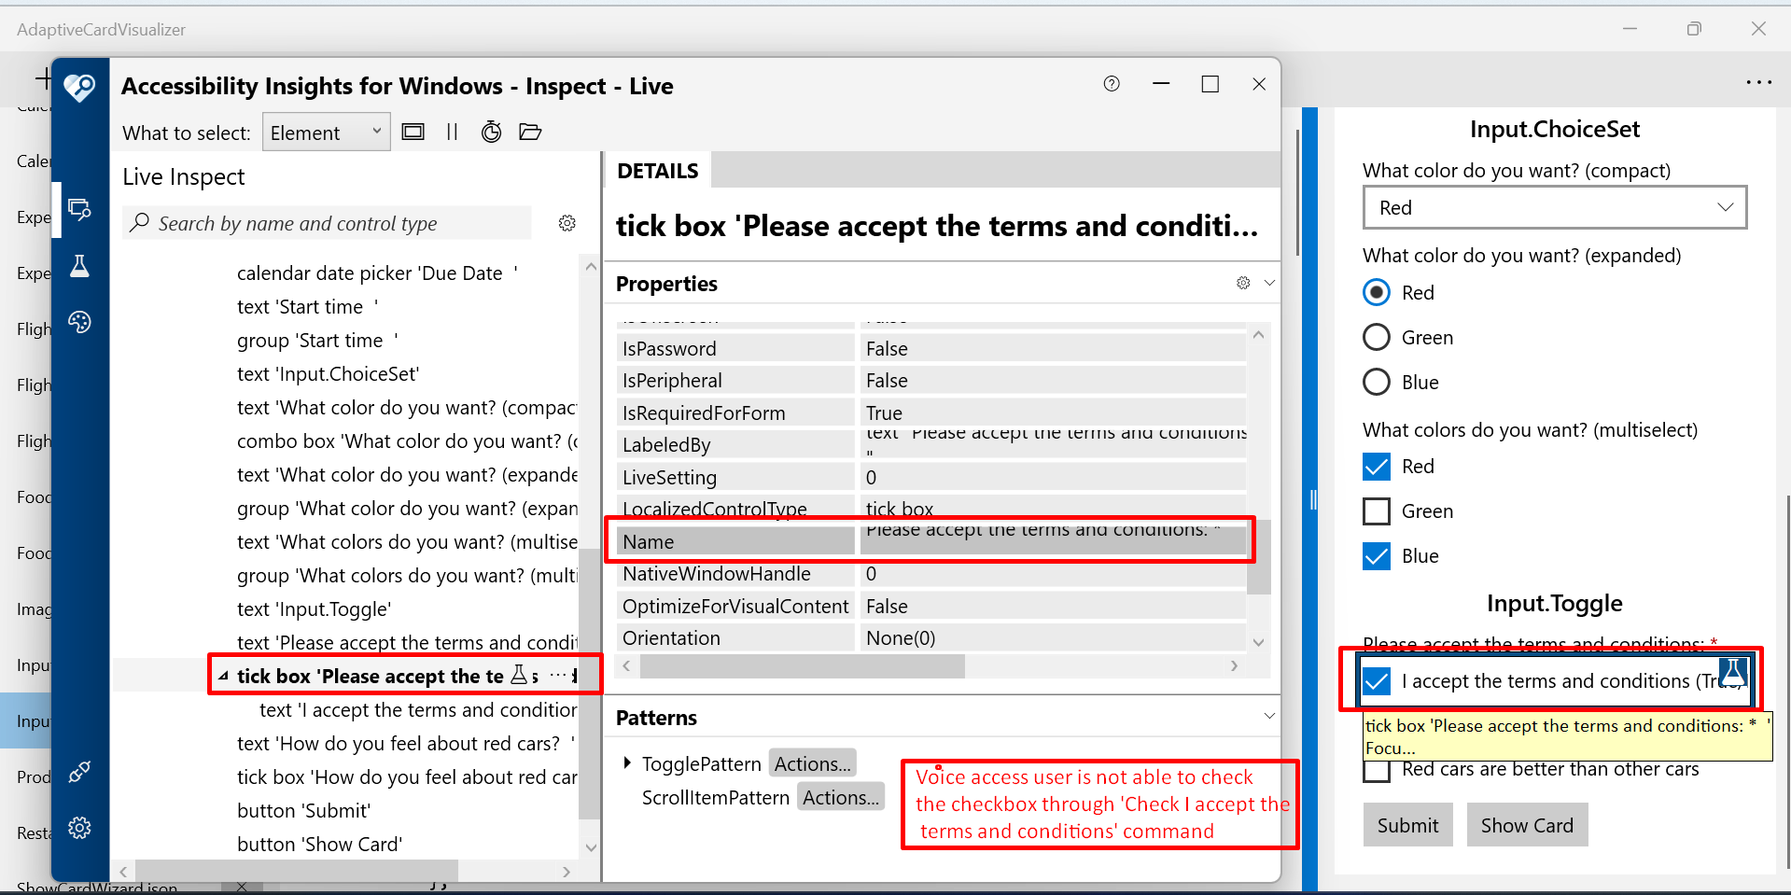Screen dimensions: 1791x895
Task: Uncheck the Green multiselect checkbox
Action: coord(1376,510)
